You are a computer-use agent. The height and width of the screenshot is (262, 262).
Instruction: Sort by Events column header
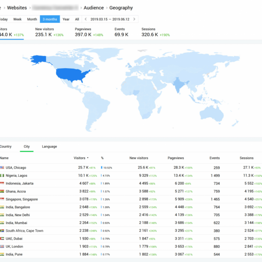pyautogui.click(x=214, y=158)
